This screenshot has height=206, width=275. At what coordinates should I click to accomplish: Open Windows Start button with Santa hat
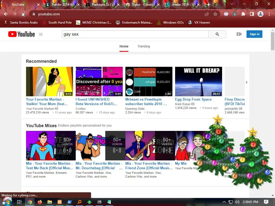7,202
